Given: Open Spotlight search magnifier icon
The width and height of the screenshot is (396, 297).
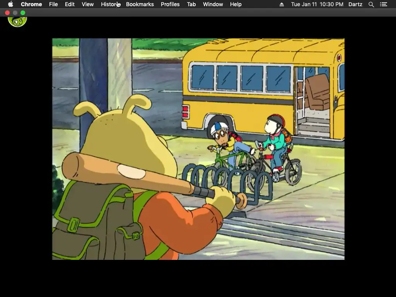Looking at the screenshot, I should tap(371, 4).
